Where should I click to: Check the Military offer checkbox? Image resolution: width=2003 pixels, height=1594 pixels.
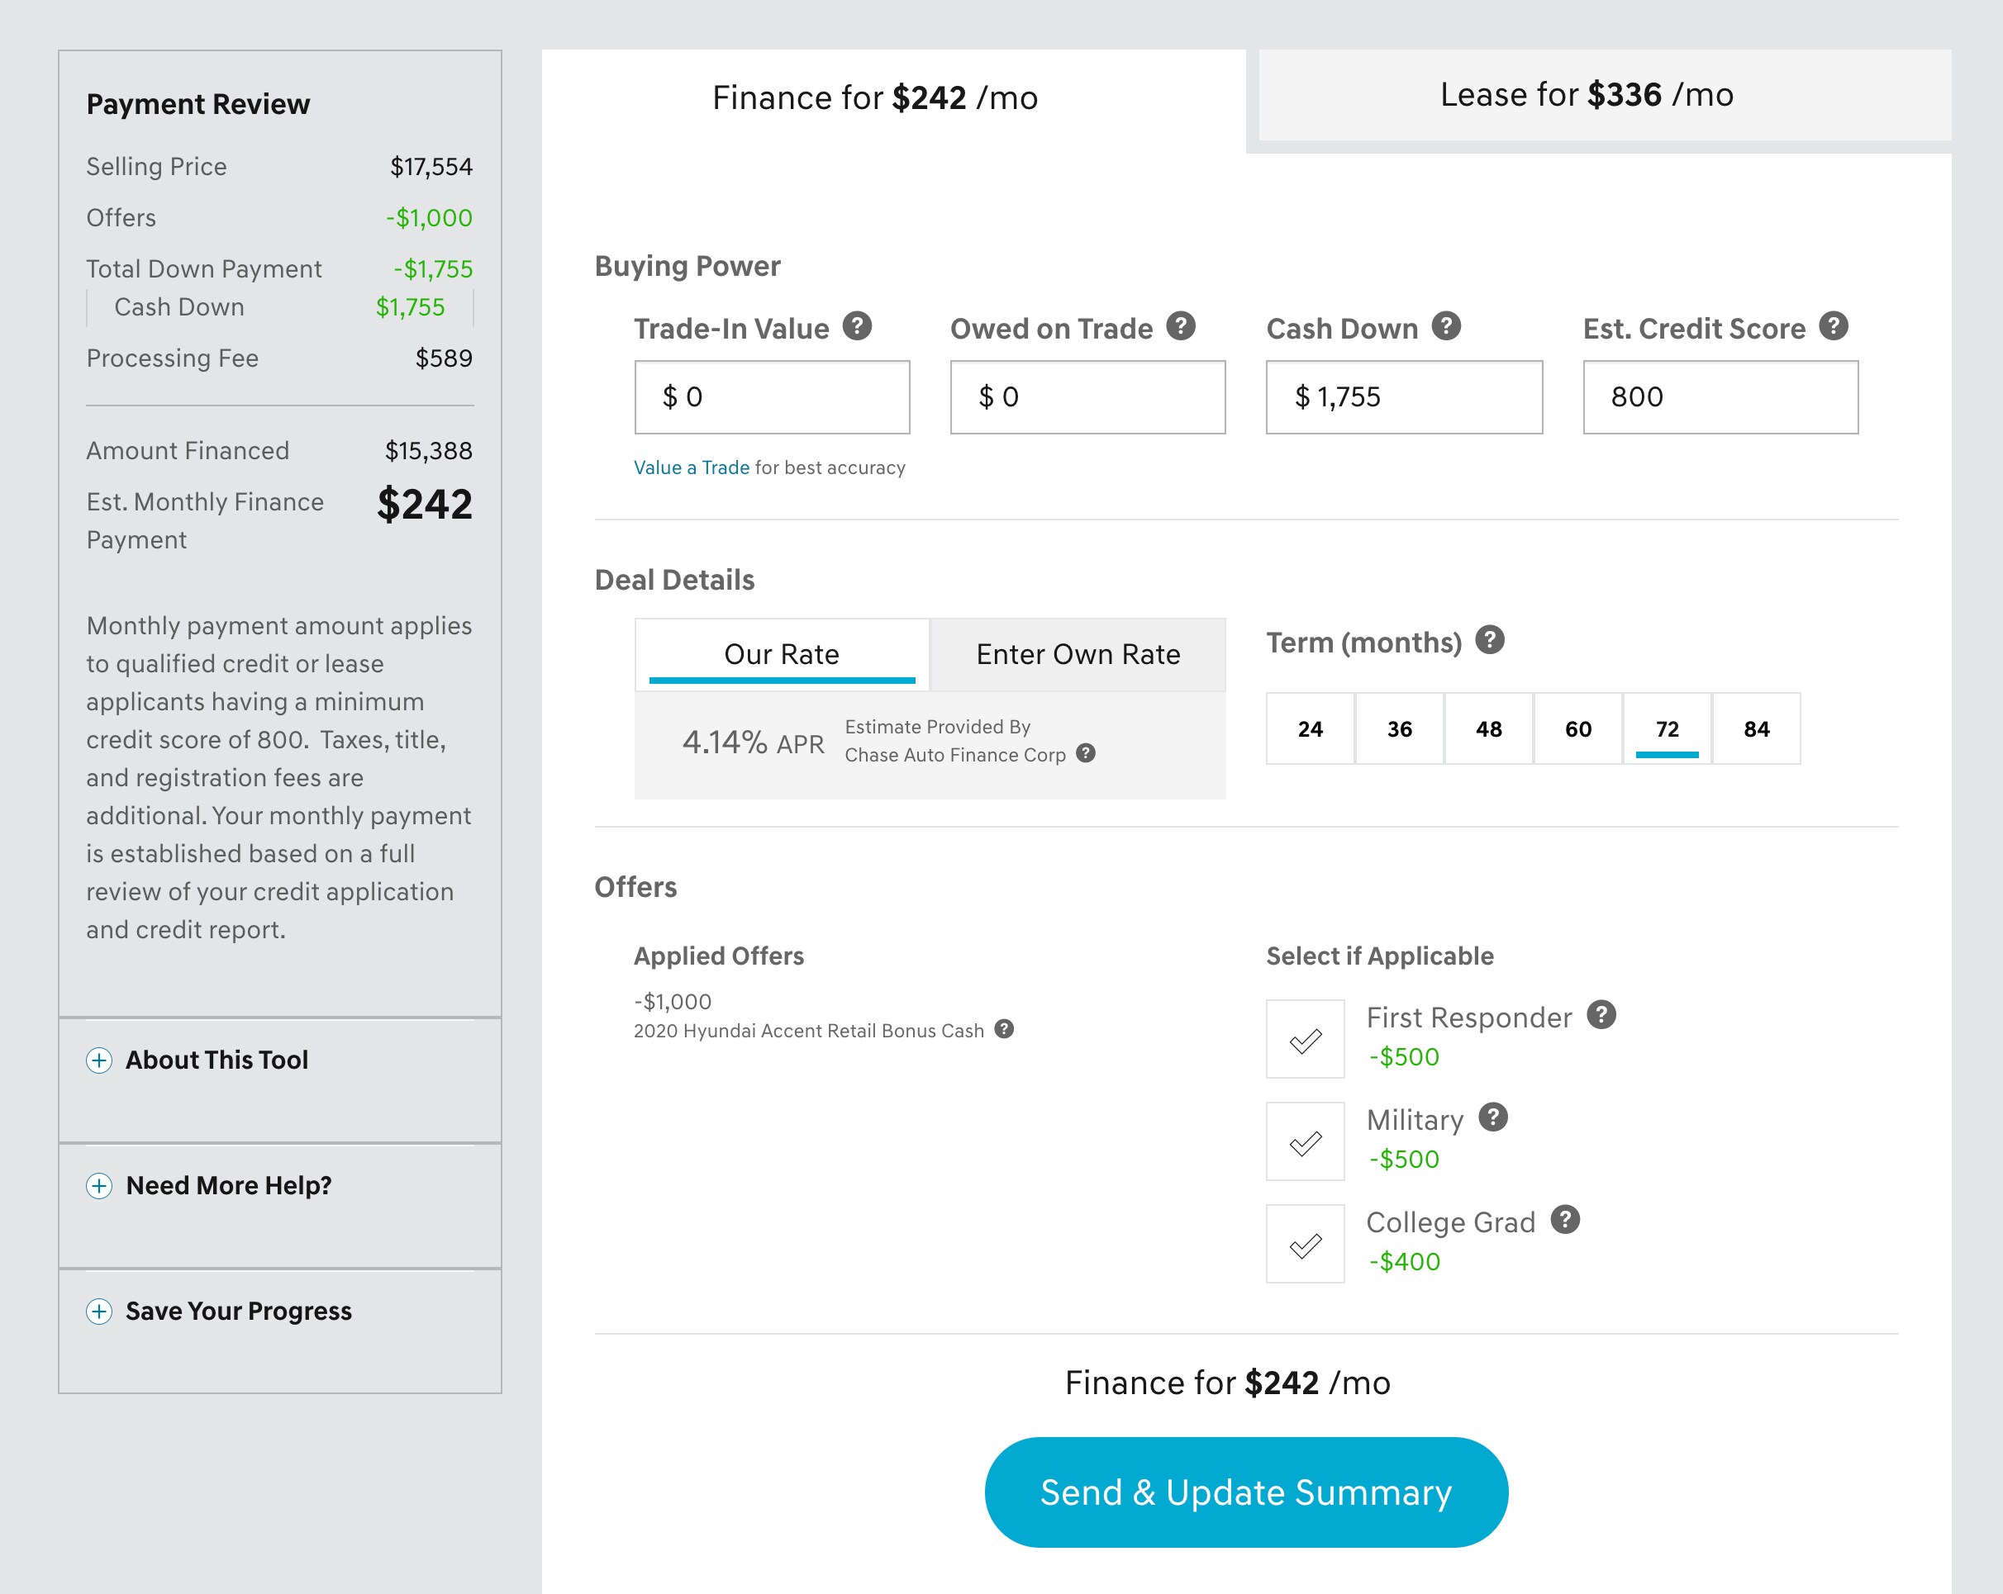click(1305, 1141)
